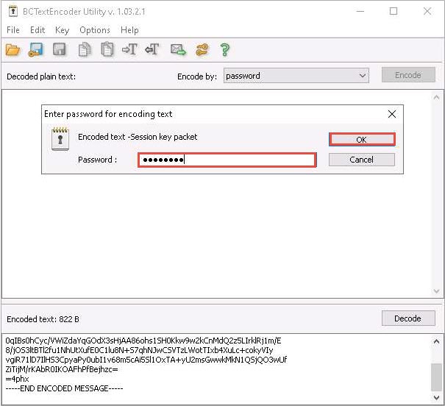The width and height of the screenshot is (445, 406).
Task: Click the save with key icon
Action: 36,50
